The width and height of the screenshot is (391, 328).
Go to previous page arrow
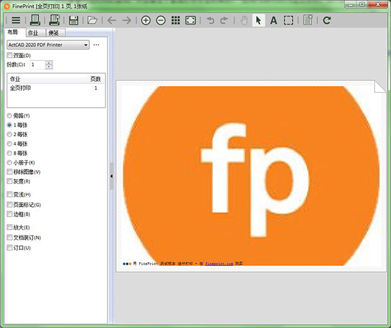(111, 20)
